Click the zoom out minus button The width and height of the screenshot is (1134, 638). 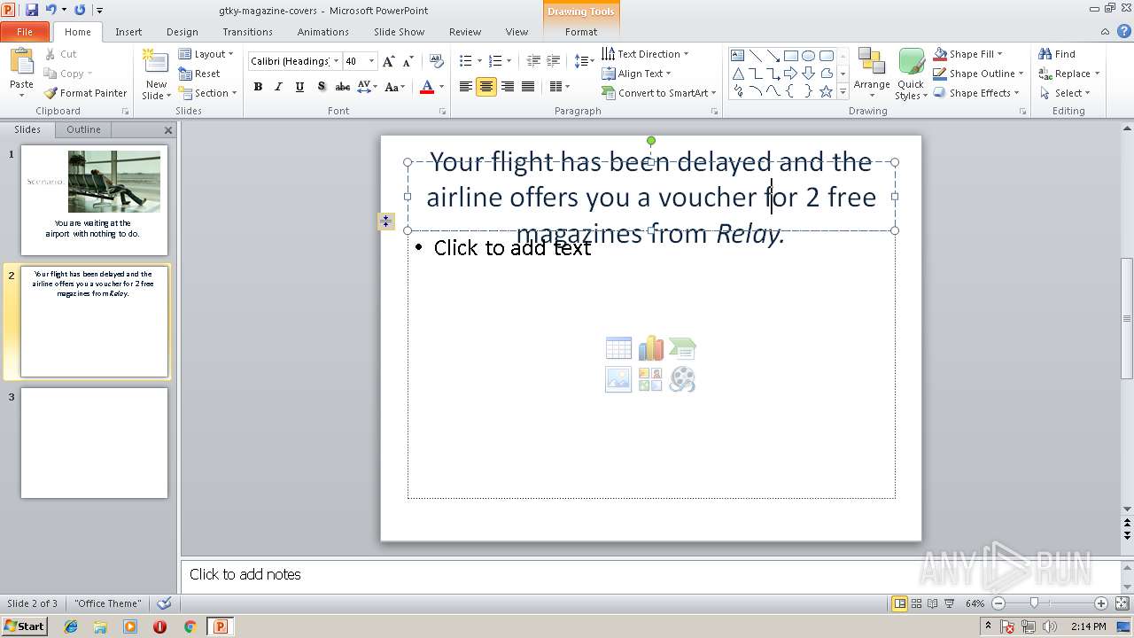click(998, 603)
